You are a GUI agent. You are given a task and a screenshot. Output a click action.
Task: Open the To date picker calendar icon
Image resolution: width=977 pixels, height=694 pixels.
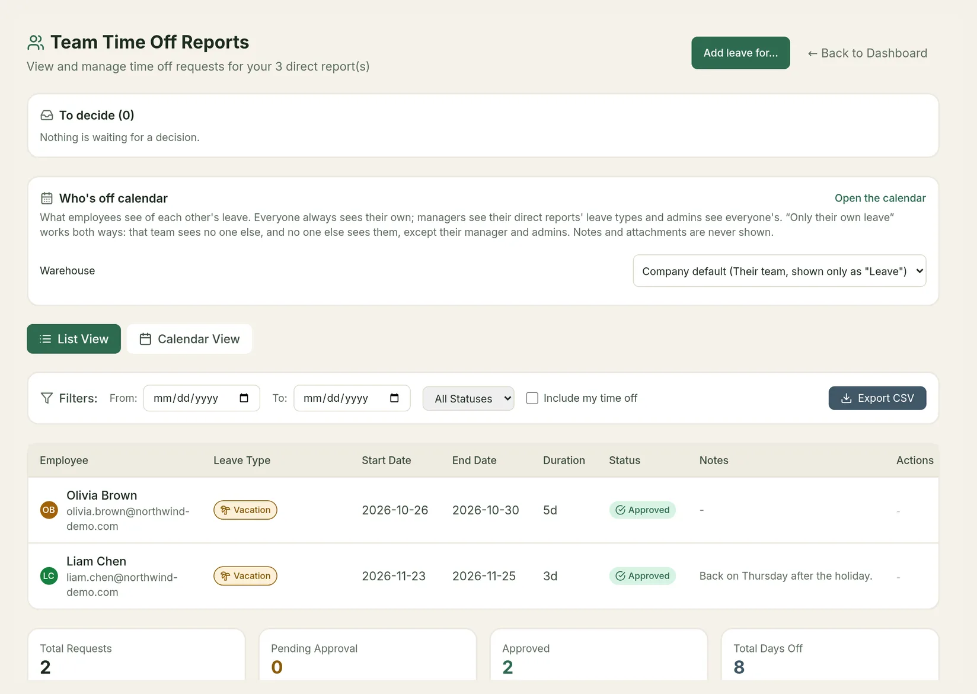[x=394, y=398]
